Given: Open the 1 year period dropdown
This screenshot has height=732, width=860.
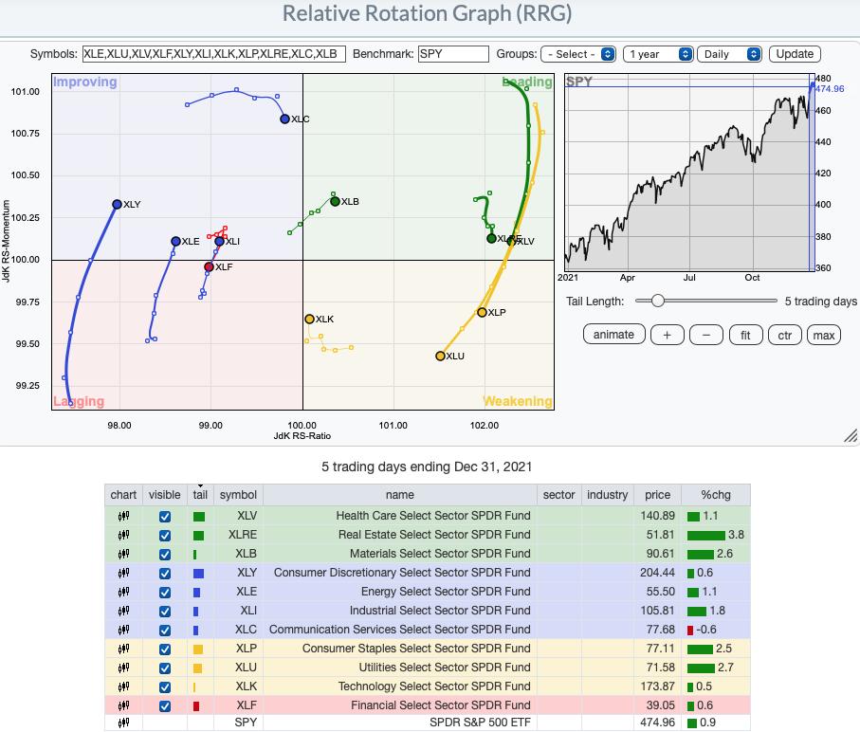Looking at the screenshot, I should tap(658, 54).
